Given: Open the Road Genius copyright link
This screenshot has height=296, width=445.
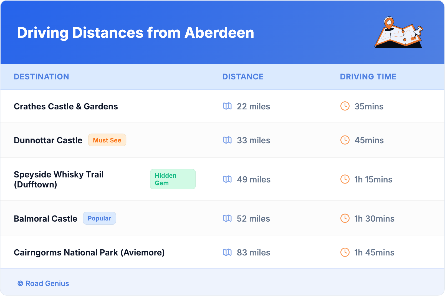Looking at the screenshot, I should tap(44, 284).
